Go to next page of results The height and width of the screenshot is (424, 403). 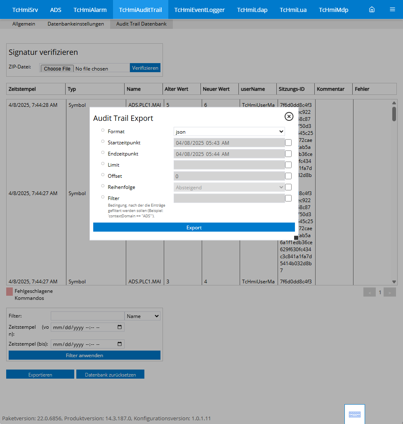coord(390,292)
